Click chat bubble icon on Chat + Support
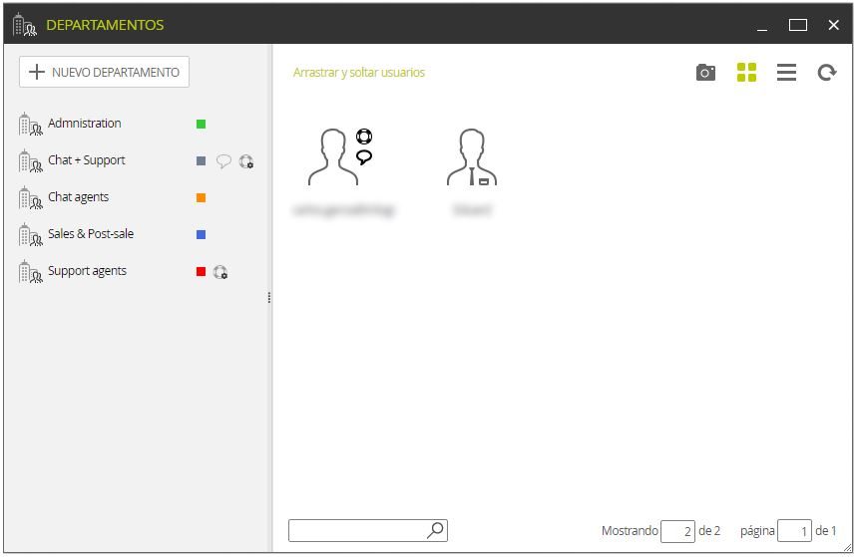Image resolution: width=857 pixels, height=557 pixels. (223, 160)
